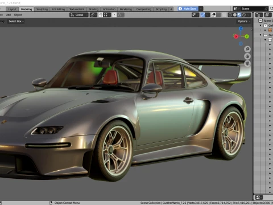Open the Sculpting workspace tab

tap(42, 9)
